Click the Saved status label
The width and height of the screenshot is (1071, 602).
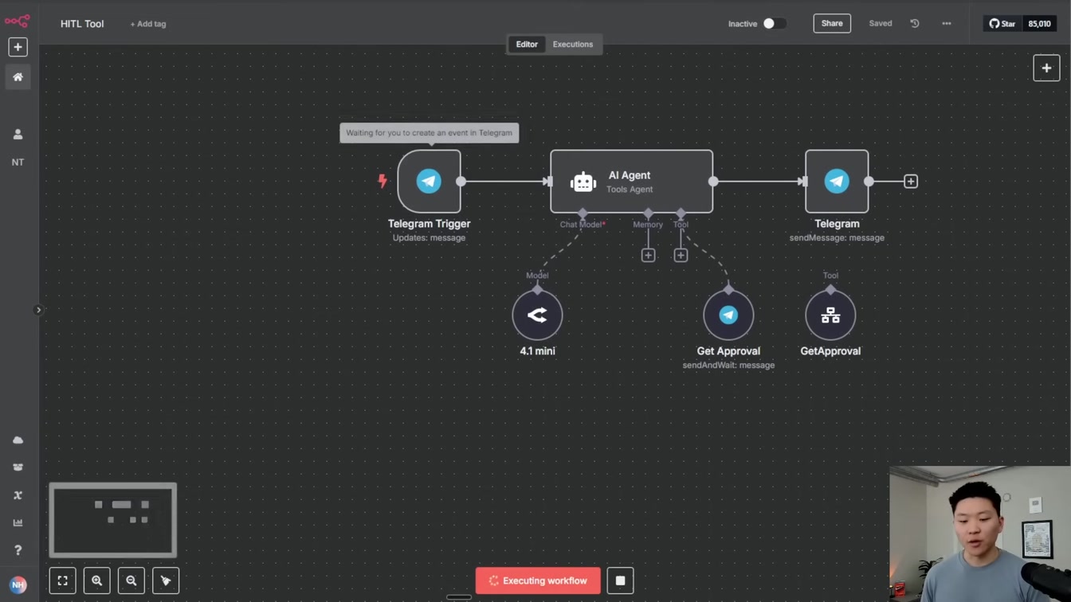pyautogui.click(x=881, y=24)
